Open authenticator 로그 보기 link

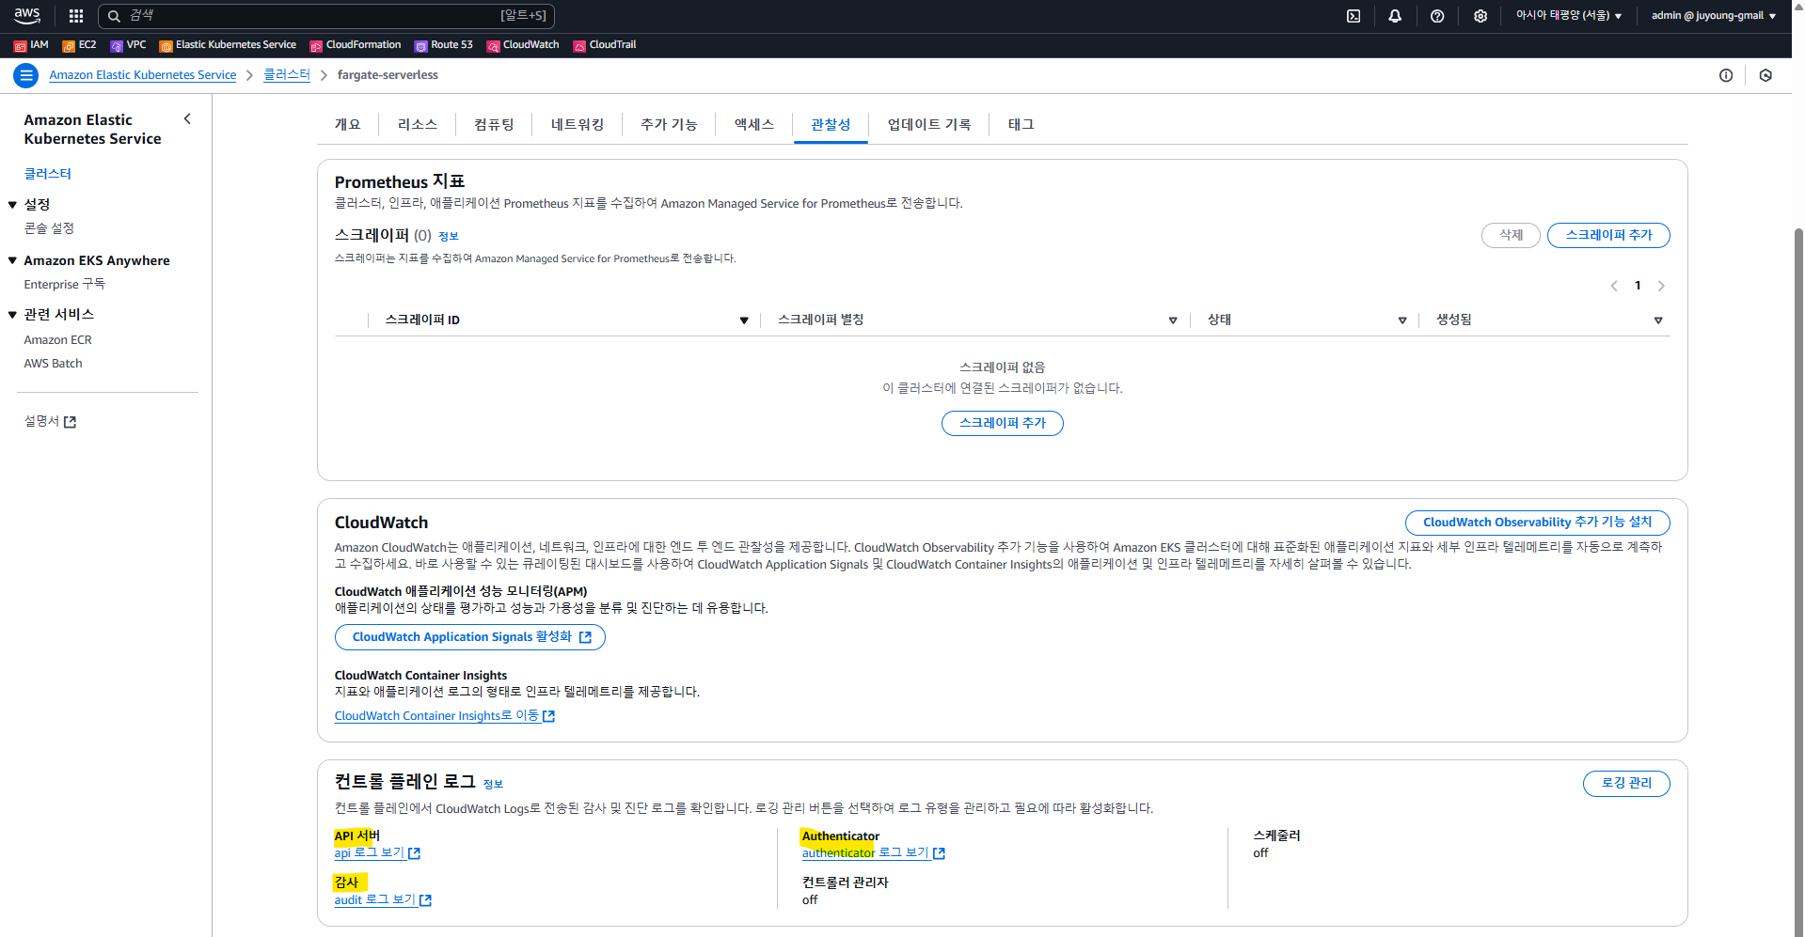874,853
